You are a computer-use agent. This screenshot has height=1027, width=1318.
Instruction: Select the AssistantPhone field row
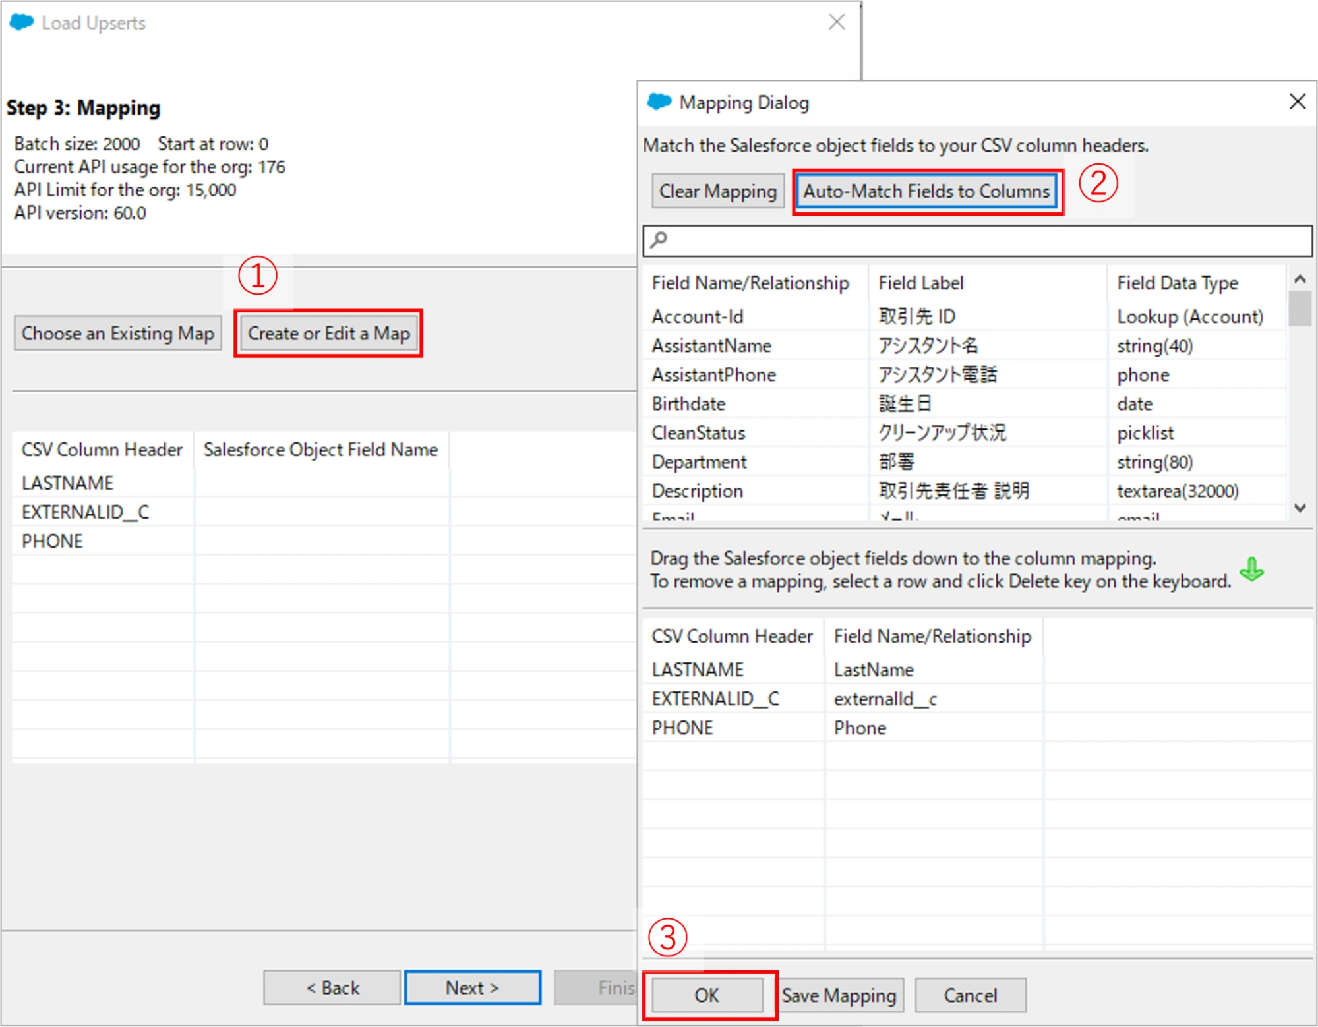click(x=964, y=374)
